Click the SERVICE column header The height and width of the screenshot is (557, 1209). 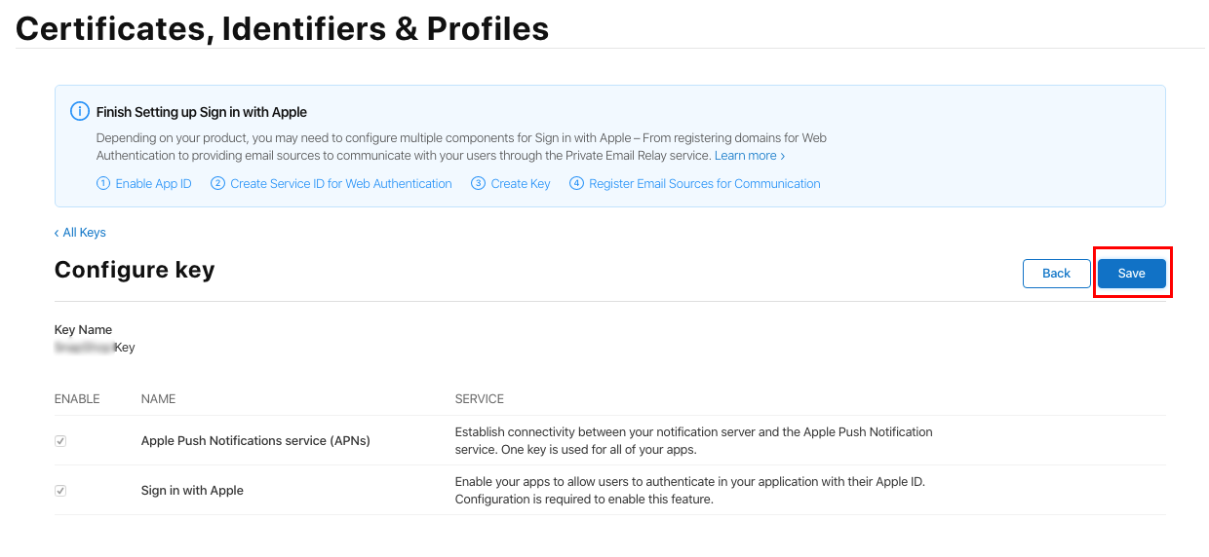tap(480, 399)
